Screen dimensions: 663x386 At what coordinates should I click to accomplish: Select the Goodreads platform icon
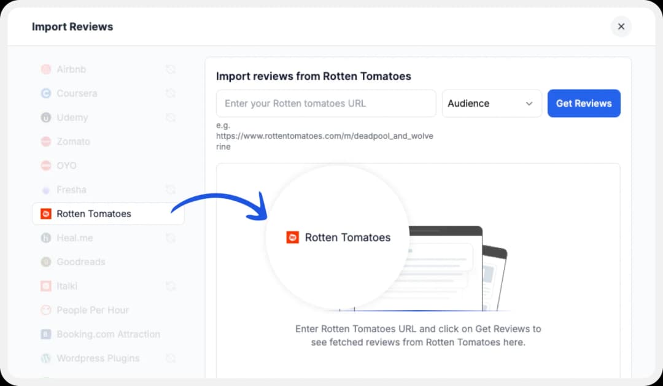(46, 261)
